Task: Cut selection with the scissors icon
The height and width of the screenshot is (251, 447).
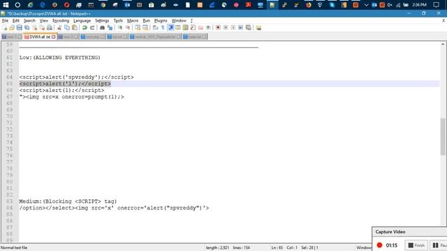Action: click(x=59, y=28)
